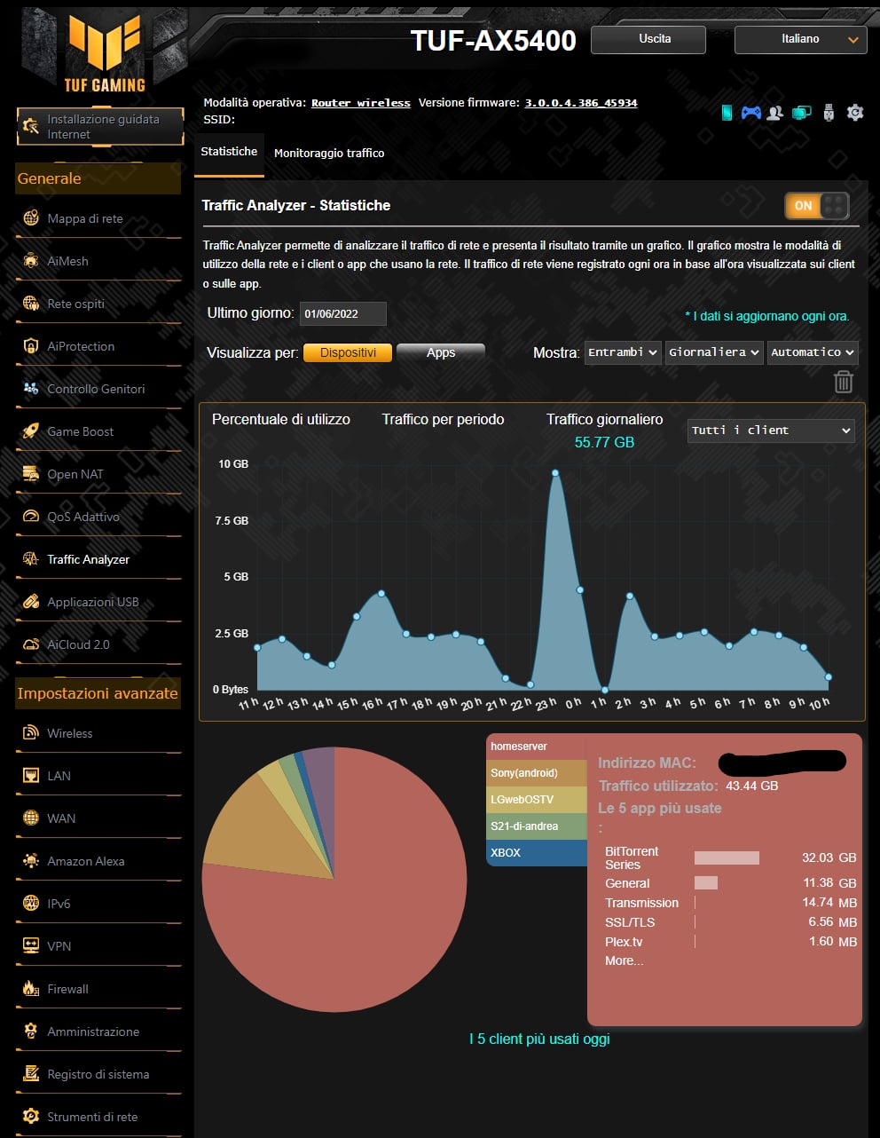
Task: Click the network monitors icon in the header
Action: click(x=802, y=113)
